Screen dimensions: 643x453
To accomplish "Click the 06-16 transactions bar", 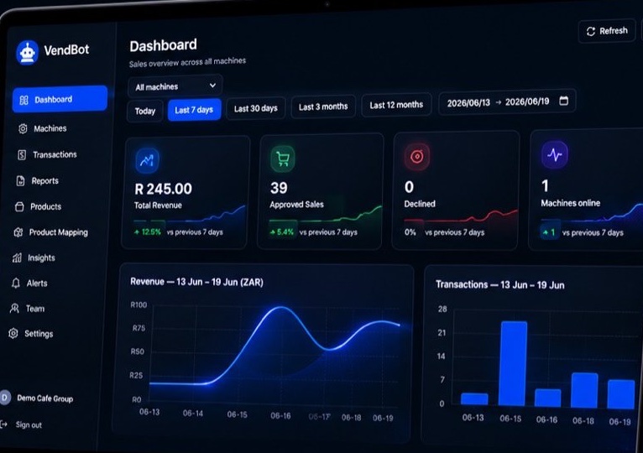I will pyautogui.click(x=547, y=398).
